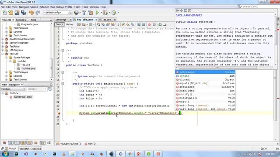Viewport: 280px width, 157px height.
Task: Run the project with green play icon
Action: tap(98, 13)
